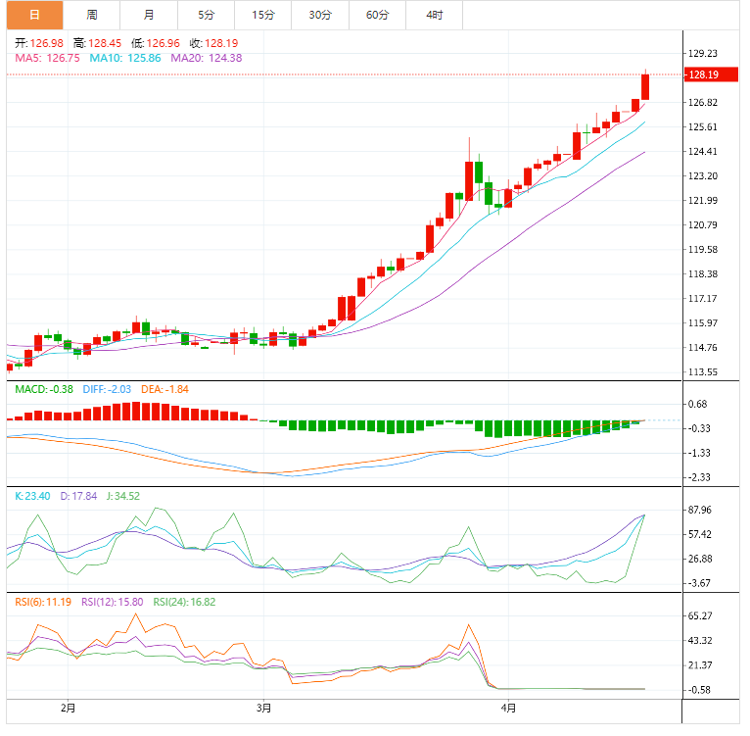Click the 3月 date marker on time axis
The width and height of the screenshot is (750, 736).
[x=263, y=707]
